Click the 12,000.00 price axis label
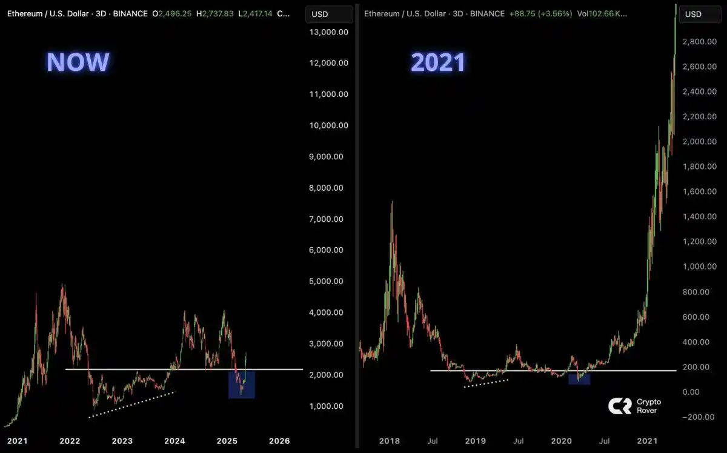The width and height of the screenshot is (727, 453). pyautogui.click(x=328, y=63)
